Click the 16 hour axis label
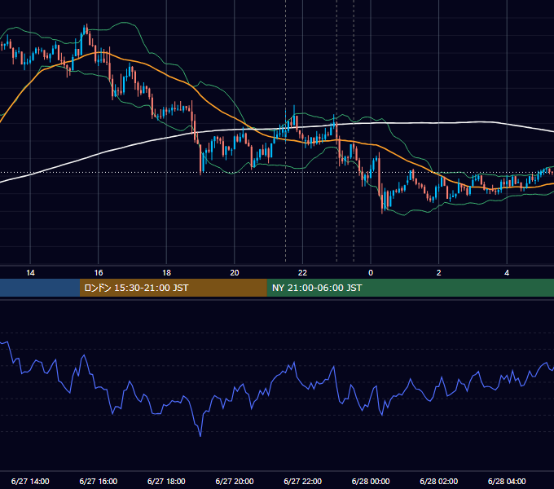Screen dimensions: 554x489 [99, 273]
